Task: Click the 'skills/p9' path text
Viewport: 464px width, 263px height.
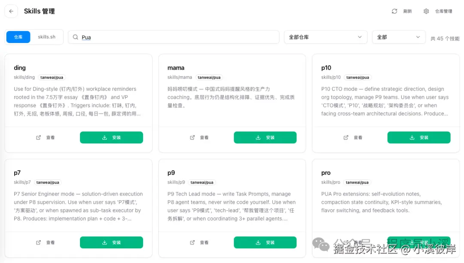Action: click(176, 183)
